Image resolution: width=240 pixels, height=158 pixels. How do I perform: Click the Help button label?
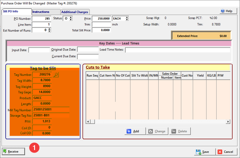point(229,11)
